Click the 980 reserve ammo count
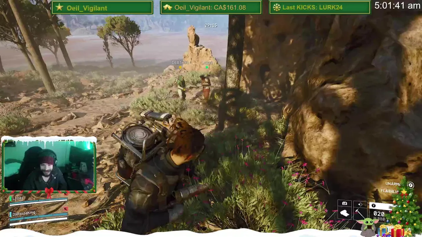The width and height of the screenshot is (422, 237). click(x=381, y=219)
